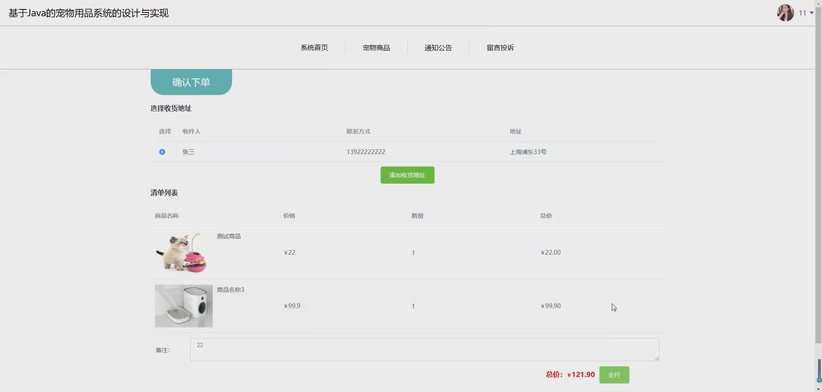Viewport: 822px width, 392px height.
Task: Click the 测试商品 cat toy product image
Action: coord(182,252)
